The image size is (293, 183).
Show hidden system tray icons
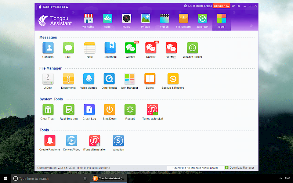(281, 178)
